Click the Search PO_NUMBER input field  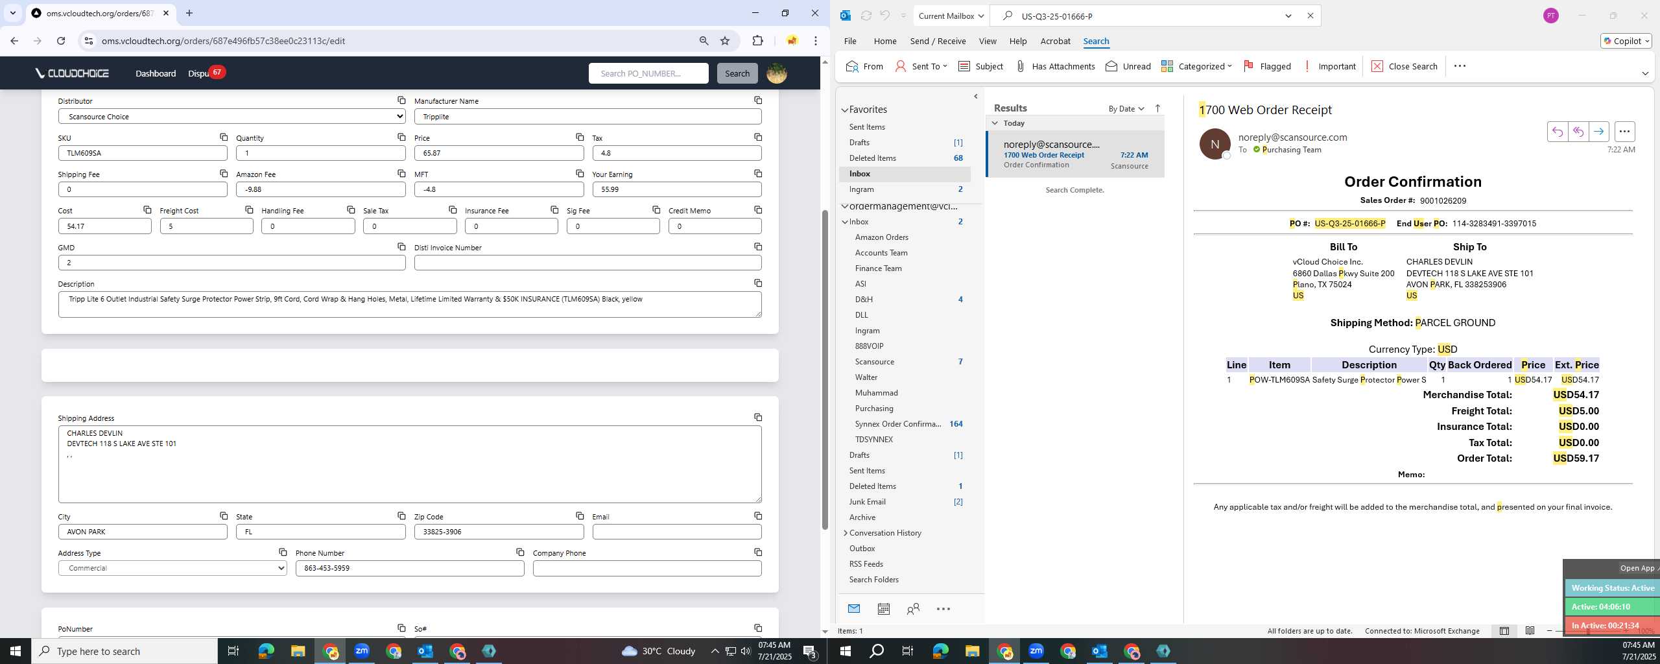tap(648, 73)
